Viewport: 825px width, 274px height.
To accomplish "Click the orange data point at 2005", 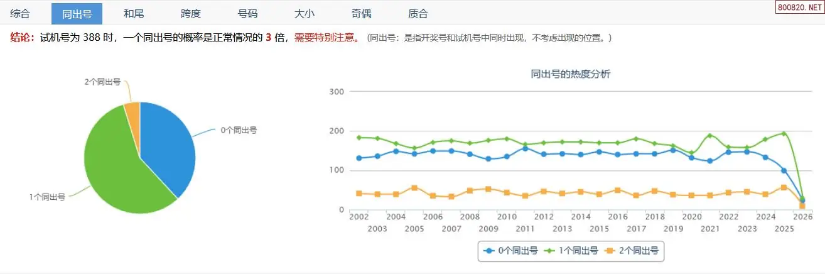I will tap(414, 188).
